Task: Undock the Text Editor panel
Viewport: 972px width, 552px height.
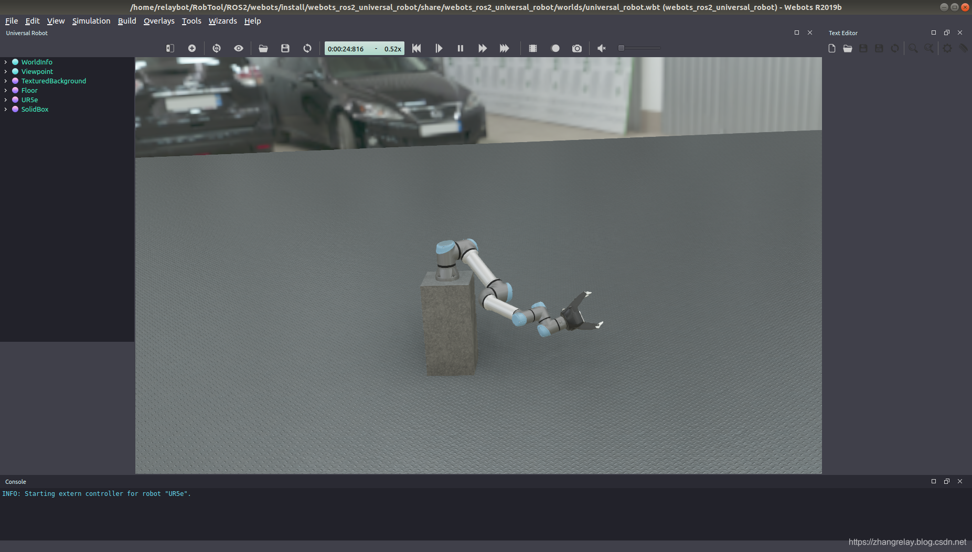Action: click(947, 33)
